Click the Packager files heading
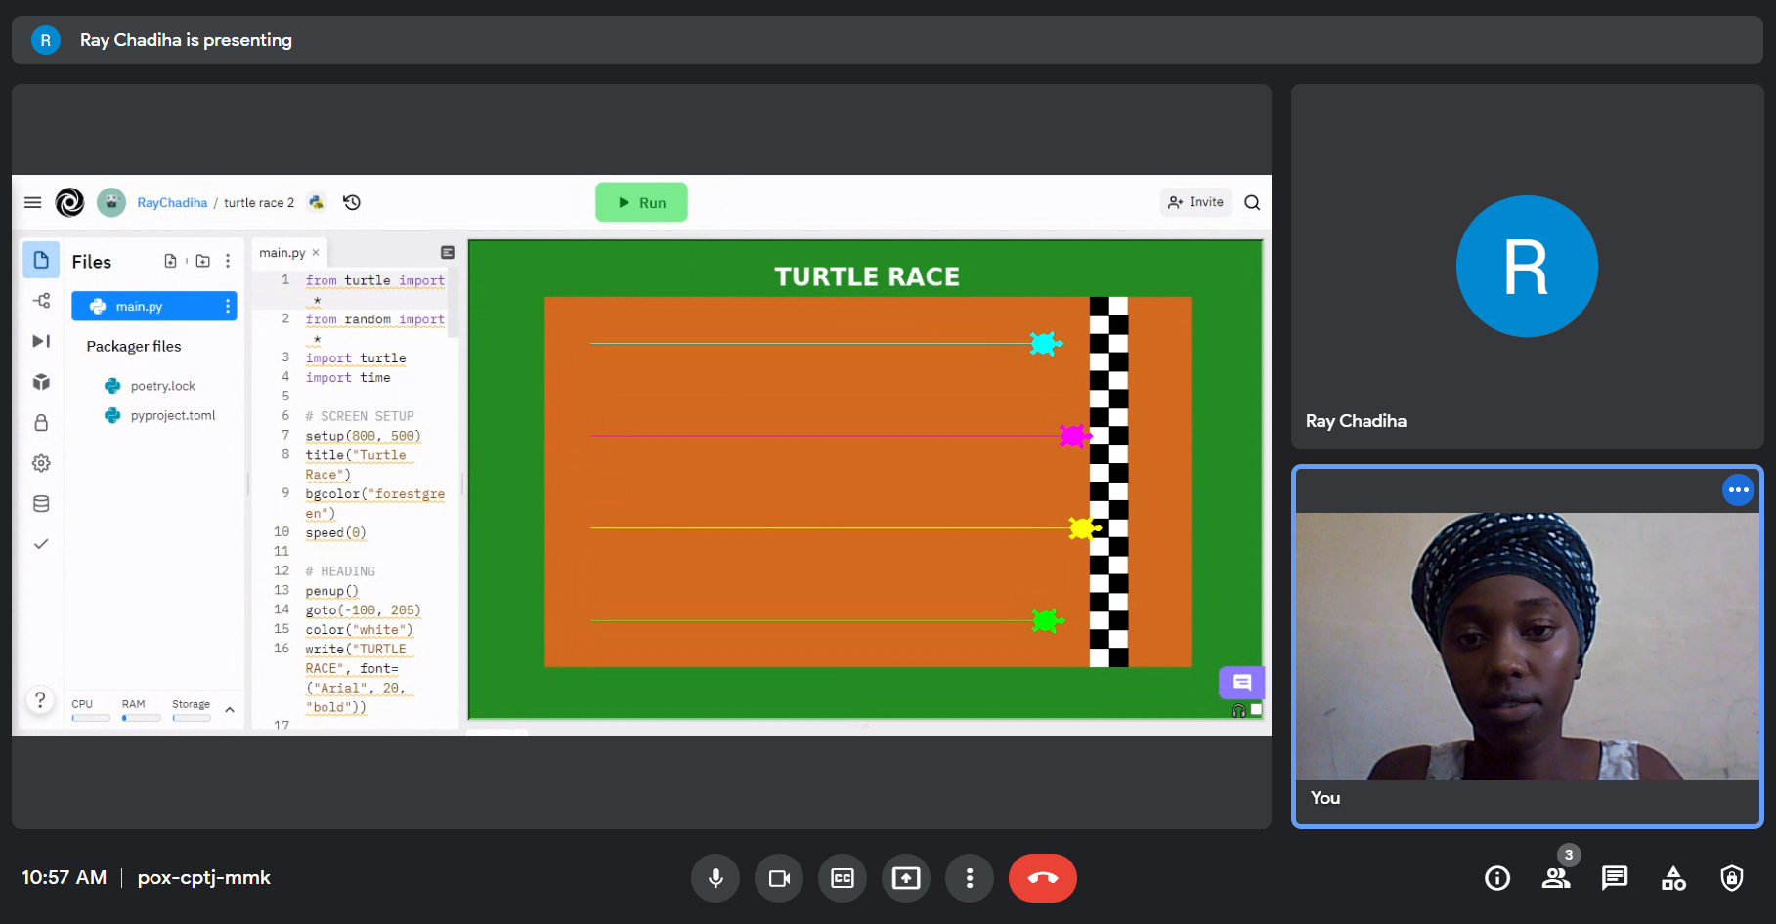 (134, 347)
